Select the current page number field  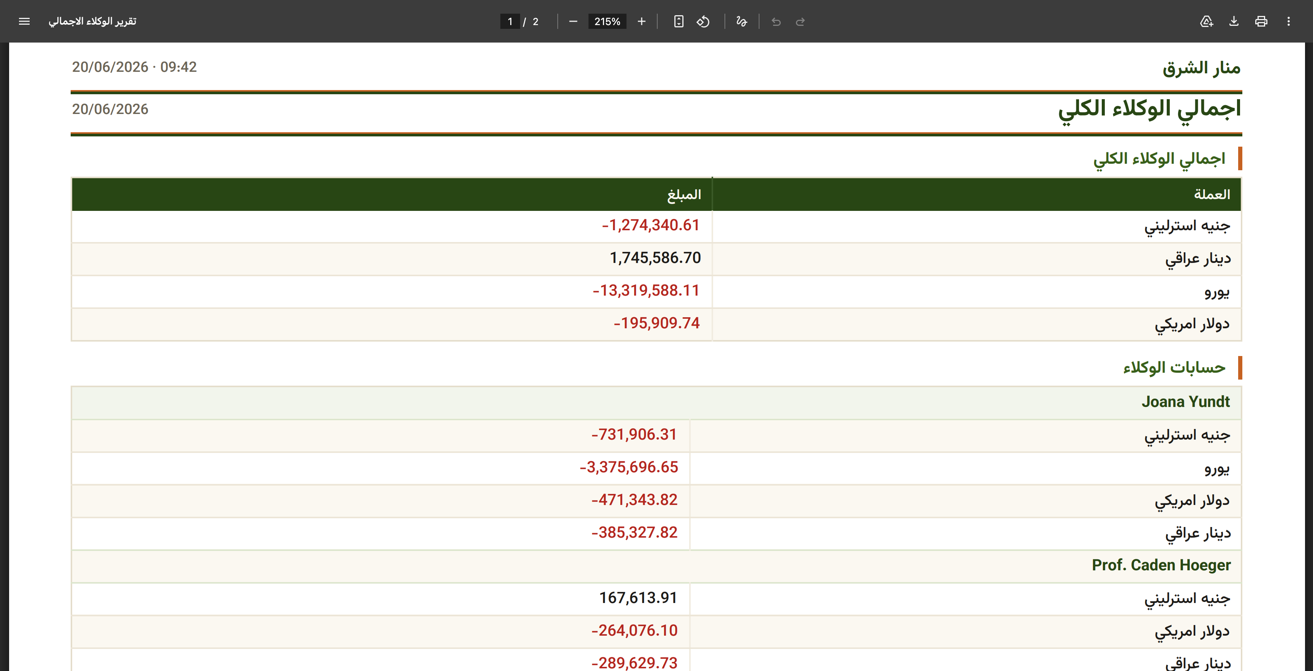pyautogui.click(x=510, y=21)
